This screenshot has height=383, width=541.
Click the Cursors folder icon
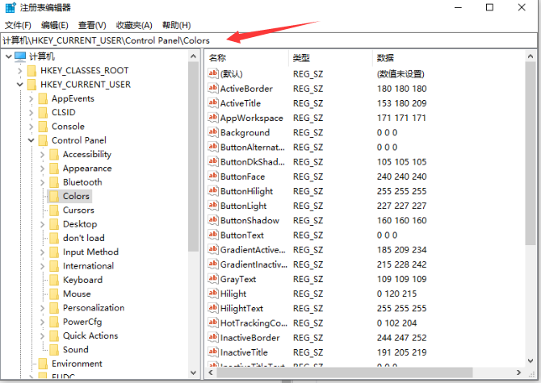click(x=54, y=210)
